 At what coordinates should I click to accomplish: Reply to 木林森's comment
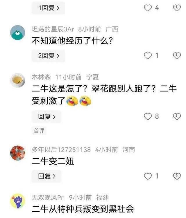point(46,116)
